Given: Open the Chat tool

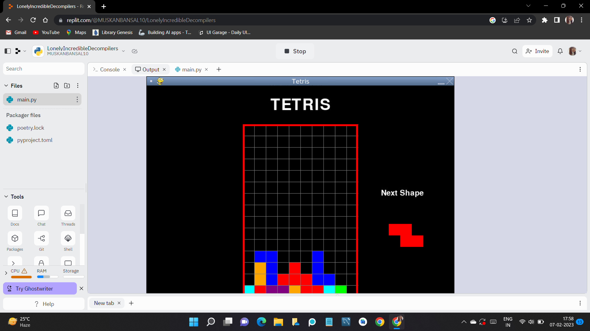Looking at the screenshot, I should click(x=41, y=216).
